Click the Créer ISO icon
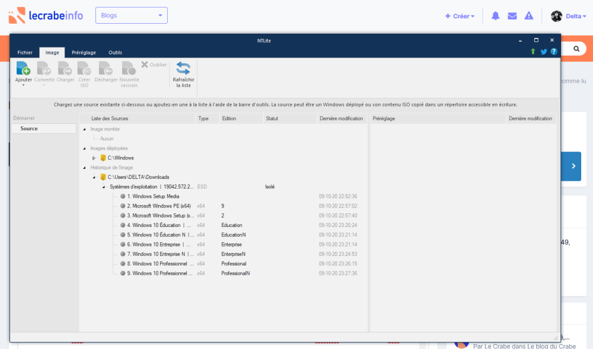This screenshot has height=349, width=593. 84,69
